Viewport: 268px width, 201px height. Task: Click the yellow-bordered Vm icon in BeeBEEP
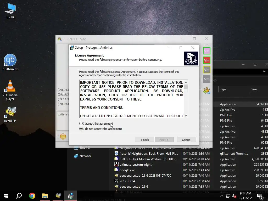(x=207, y=70)
